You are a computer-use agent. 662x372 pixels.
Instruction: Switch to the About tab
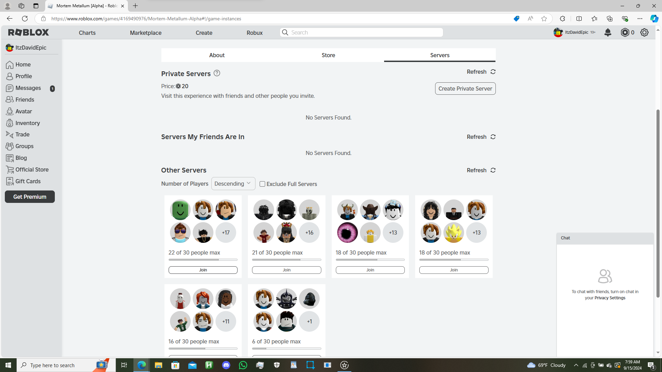pos(217,55)
